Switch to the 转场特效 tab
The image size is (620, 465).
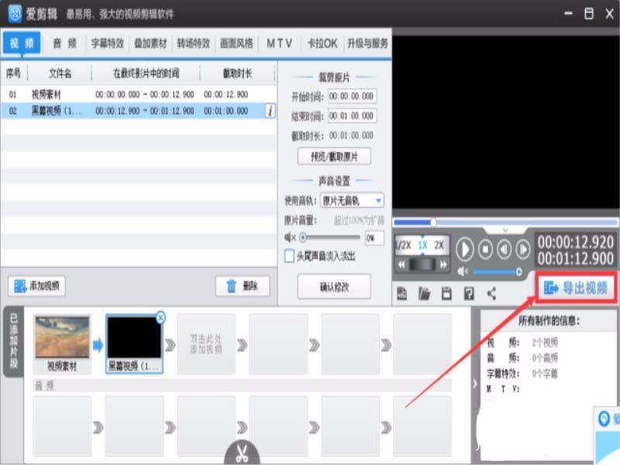pyautogui.click(x=194, y=44)
